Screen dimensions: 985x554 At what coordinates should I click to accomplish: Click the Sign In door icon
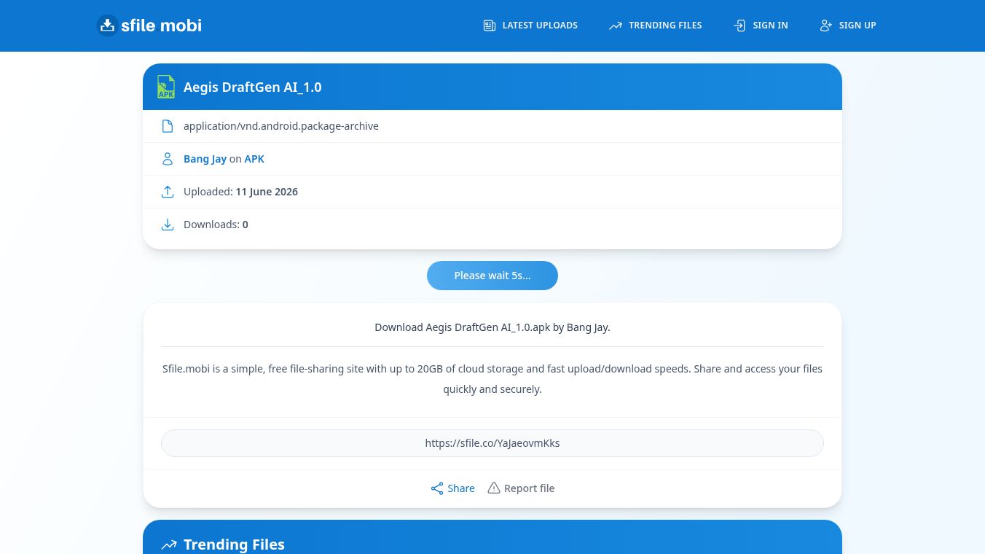pos(739,26)
